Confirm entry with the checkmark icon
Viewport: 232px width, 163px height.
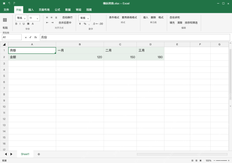click(x=30, y=37)
